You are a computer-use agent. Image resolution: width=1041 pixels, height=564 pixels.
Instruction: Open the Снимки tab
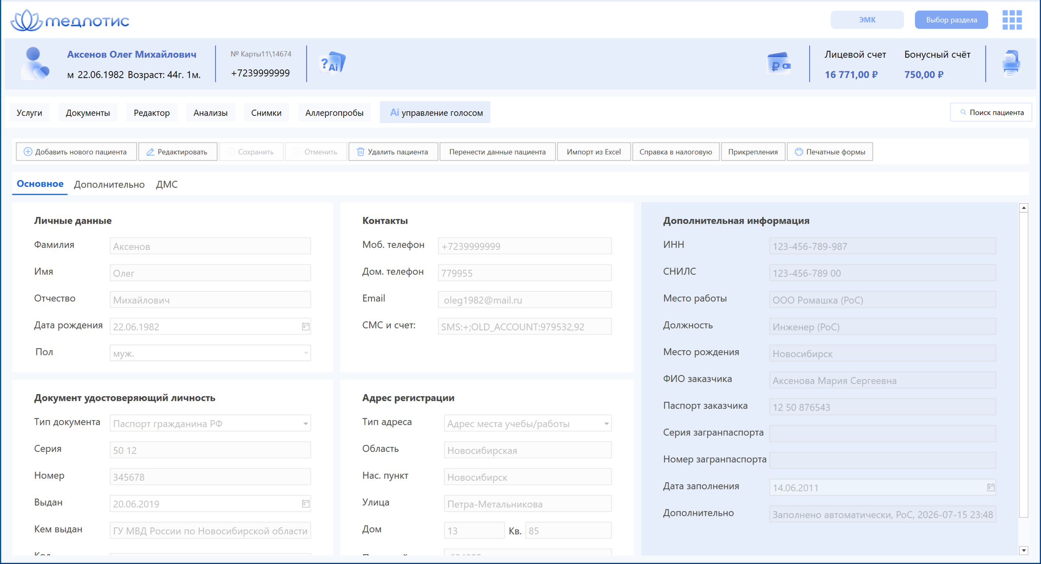click(266, 113)
